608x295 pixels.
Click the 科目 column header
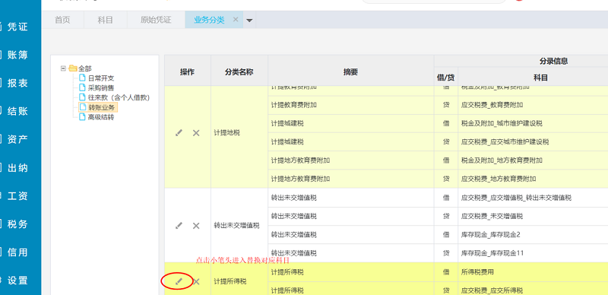coord(540,78)
